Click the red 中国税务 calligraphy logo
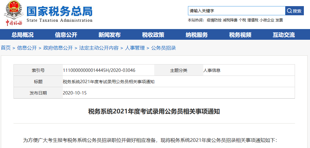The width and height of the screenshot is (310, 148). point(13,23)
